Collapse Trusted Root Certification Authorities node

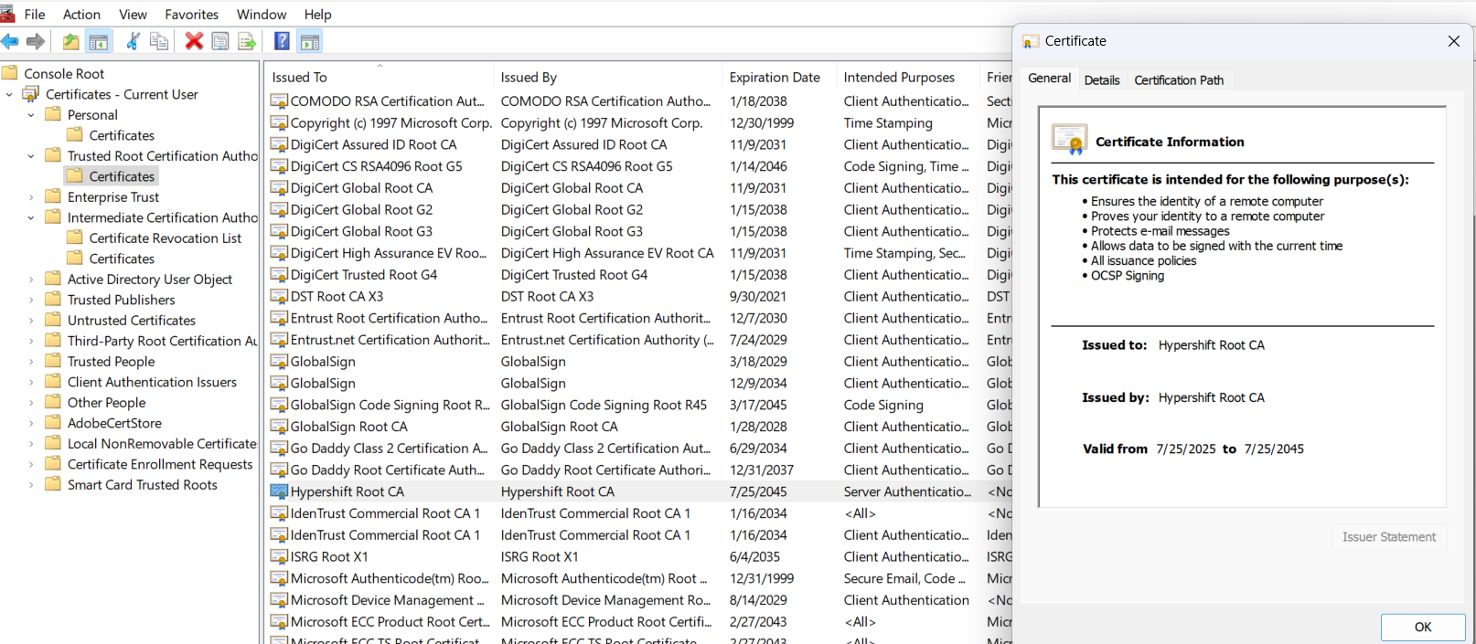click(31, 156)
